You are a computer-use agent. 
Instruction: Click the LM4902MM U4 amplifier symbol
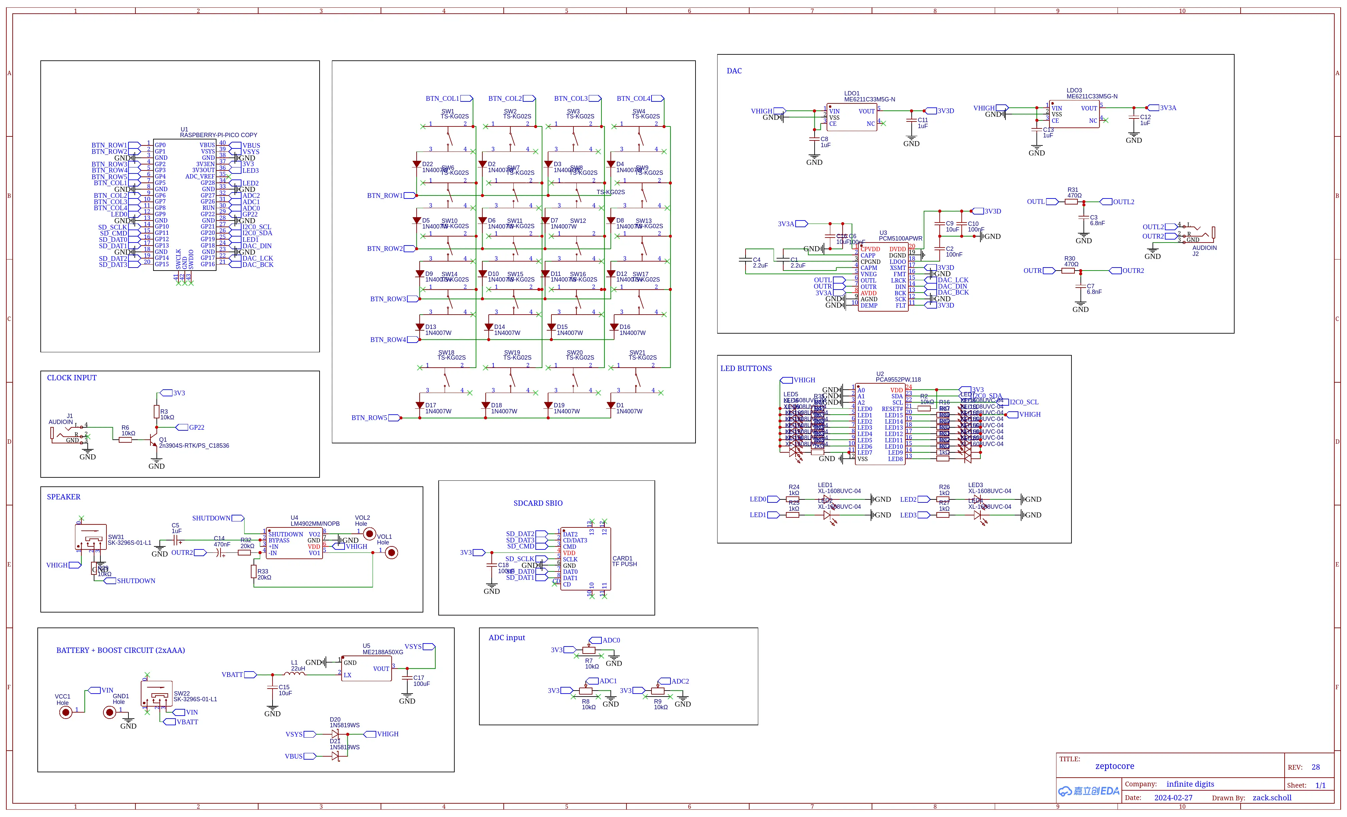(x=294, y=543)
